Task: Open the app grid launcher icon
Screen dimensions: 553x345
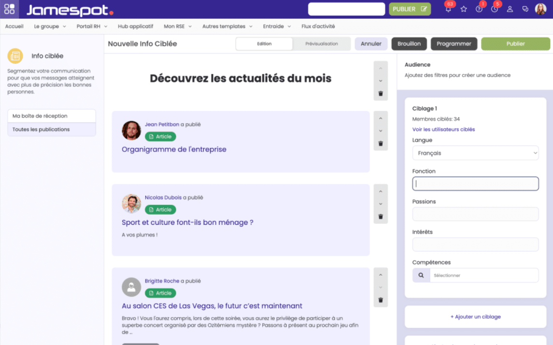Action: pyautogui.click(x=9, y=9)
